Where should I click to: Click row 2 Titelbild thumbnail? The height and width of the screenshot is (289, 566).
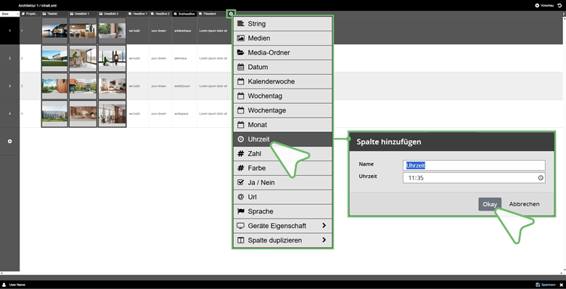point(54,58)
